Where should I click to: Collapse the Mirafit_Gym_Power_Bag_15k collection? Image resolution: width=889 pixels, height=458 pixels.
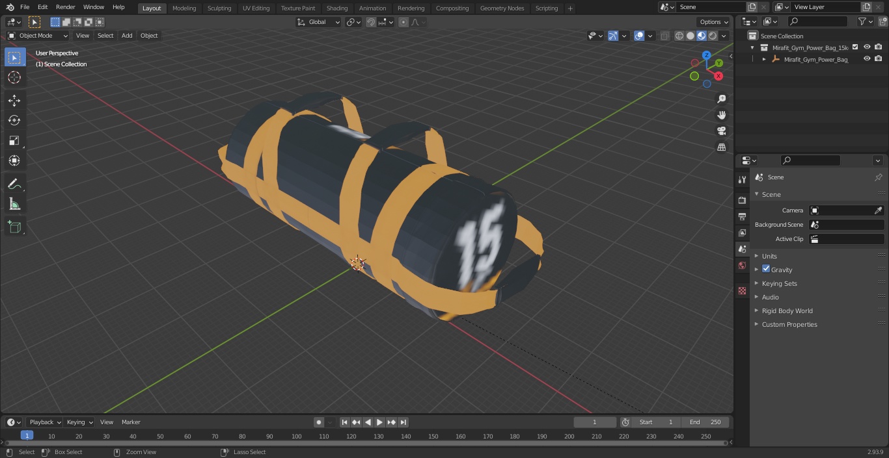point(753,47)
